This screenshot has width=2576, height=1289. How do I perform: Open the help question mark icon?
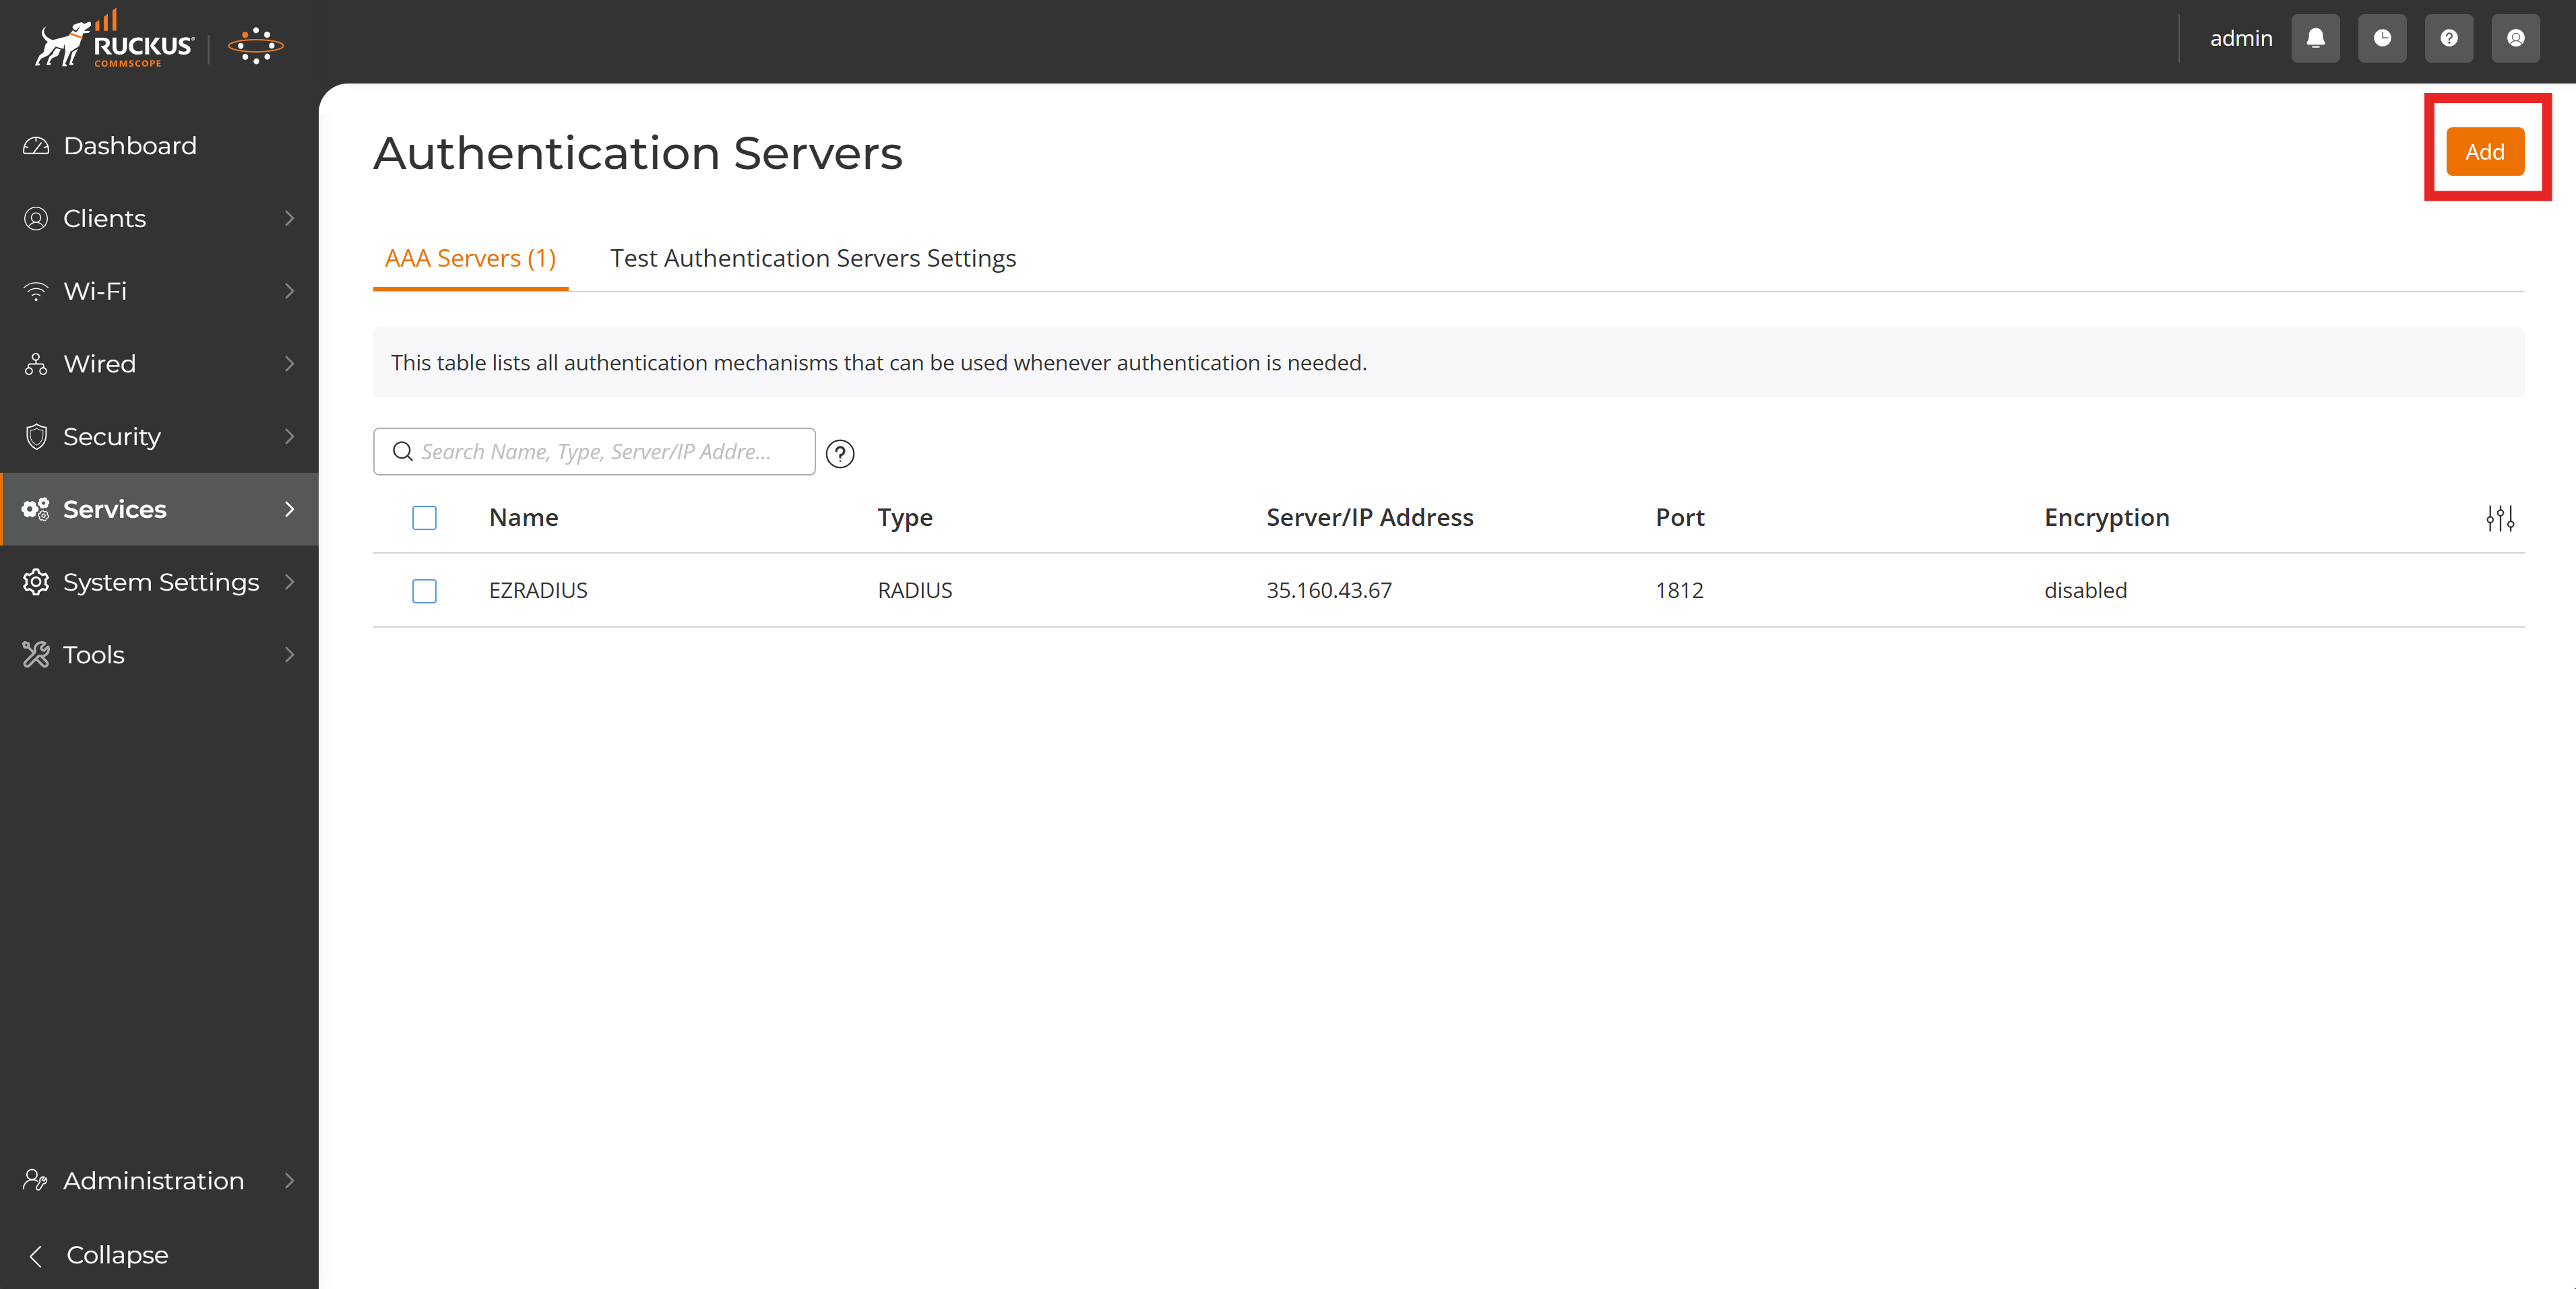pos(2448,38)
